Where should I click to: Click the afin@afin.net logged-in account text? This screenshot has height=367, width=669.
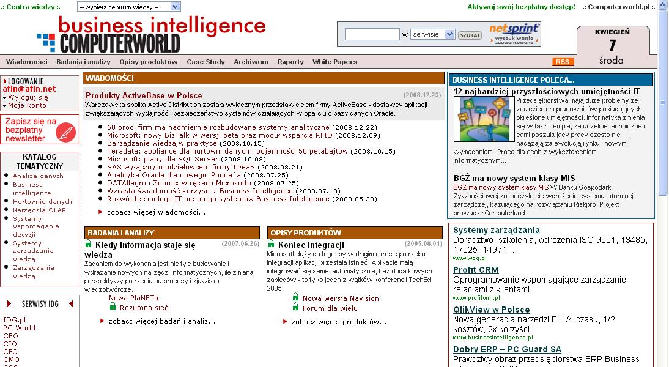point(29,89)
